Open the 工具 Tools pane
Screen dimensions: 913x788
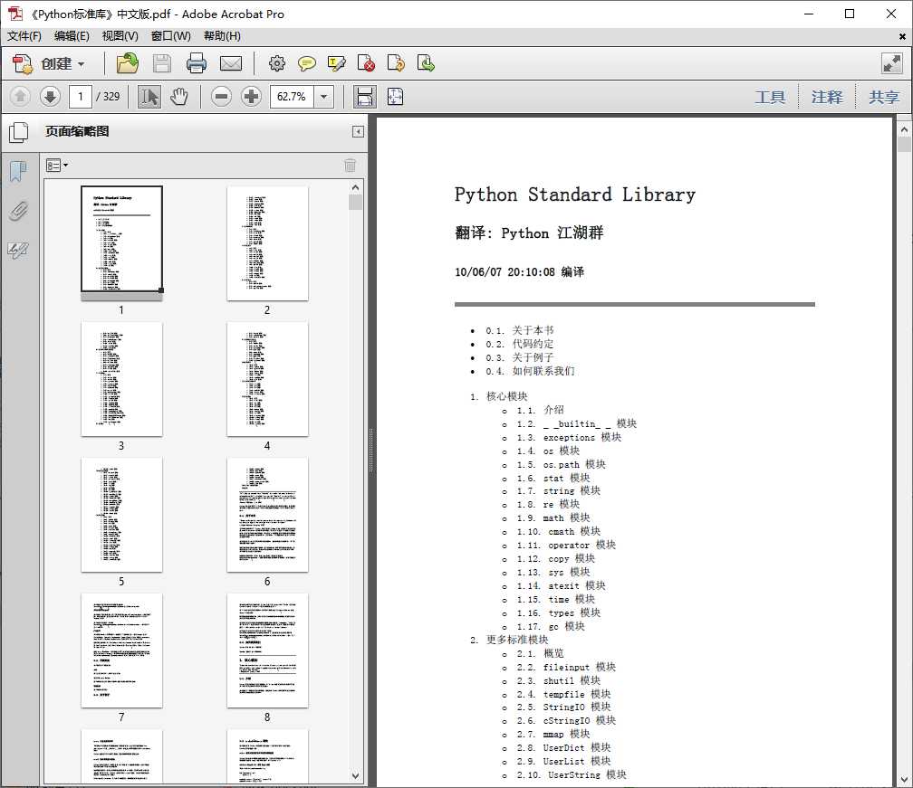tap(770, 97)
